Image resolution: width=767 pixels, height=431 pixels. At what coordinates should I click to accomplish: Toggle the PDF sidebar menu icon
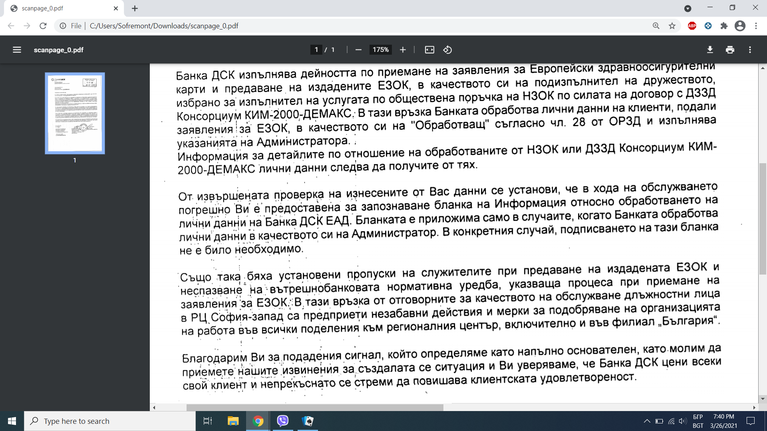[x=17, y=50]
